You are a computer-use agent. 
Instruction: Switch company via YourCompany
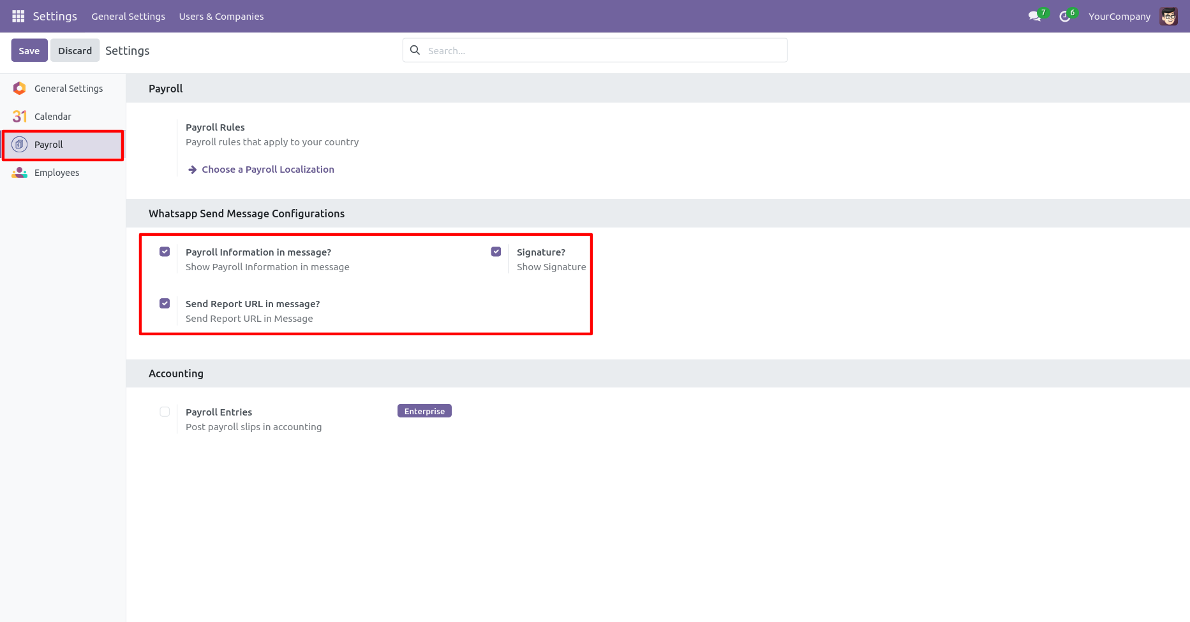1120,17
